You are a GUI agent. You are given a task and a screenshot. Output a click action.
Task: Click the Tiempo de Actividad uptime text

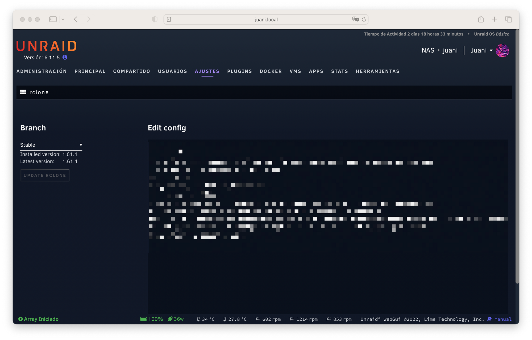[x=414, y=34]
